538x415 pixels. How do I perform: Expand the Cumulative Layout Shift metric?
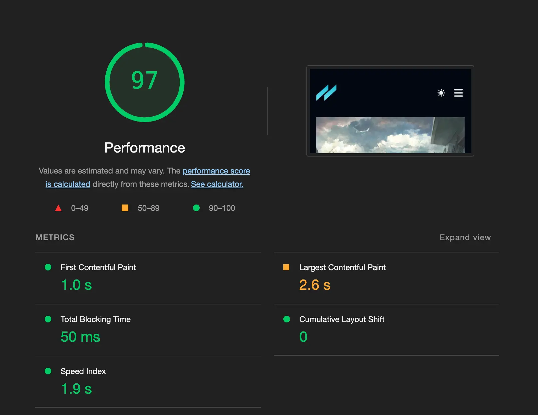[342, 319]
